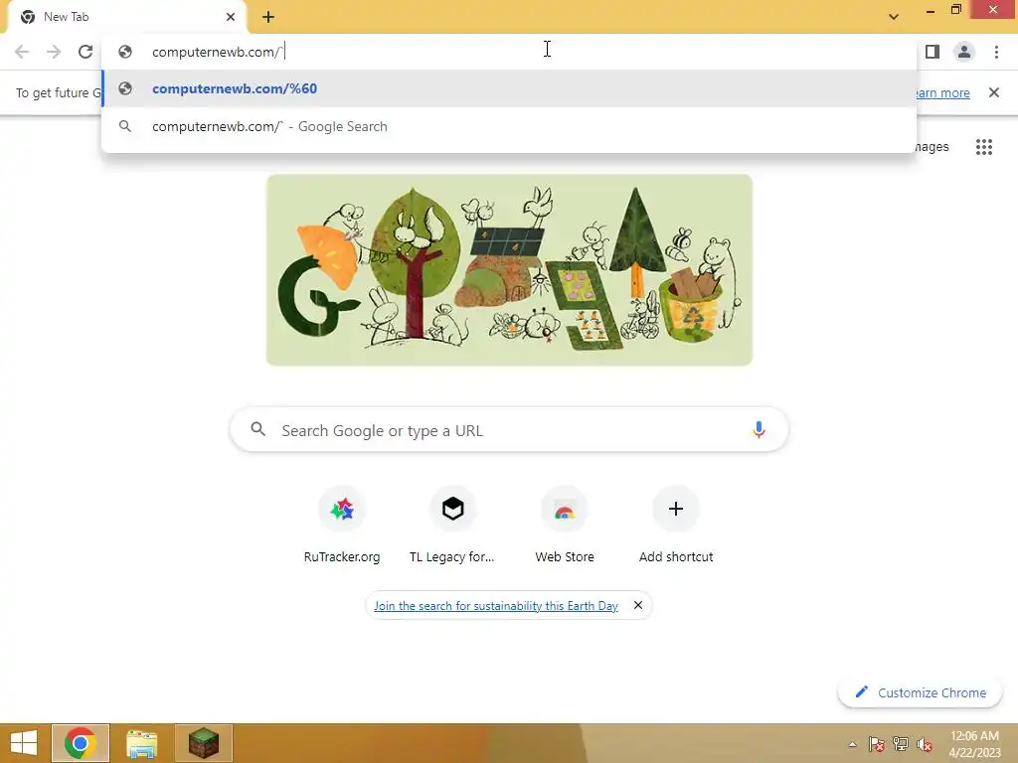
Task: Open a new tab with the plus button
Action: pos(268,17)
